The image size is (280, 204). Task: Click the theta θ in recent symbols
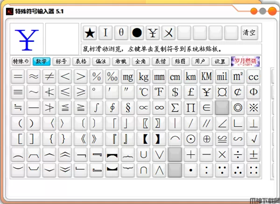click(x=121, y=33)
